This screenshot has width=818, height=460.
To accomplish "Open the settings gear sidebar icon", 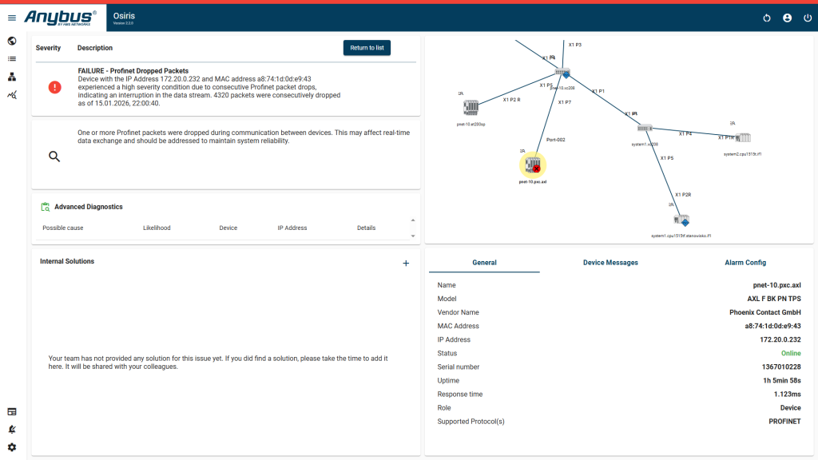I will coord(12,447).
